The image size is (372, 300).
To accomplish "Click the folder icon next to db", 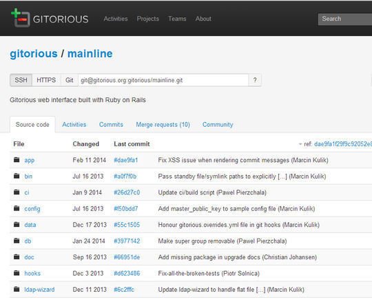I will click(17, 241).
